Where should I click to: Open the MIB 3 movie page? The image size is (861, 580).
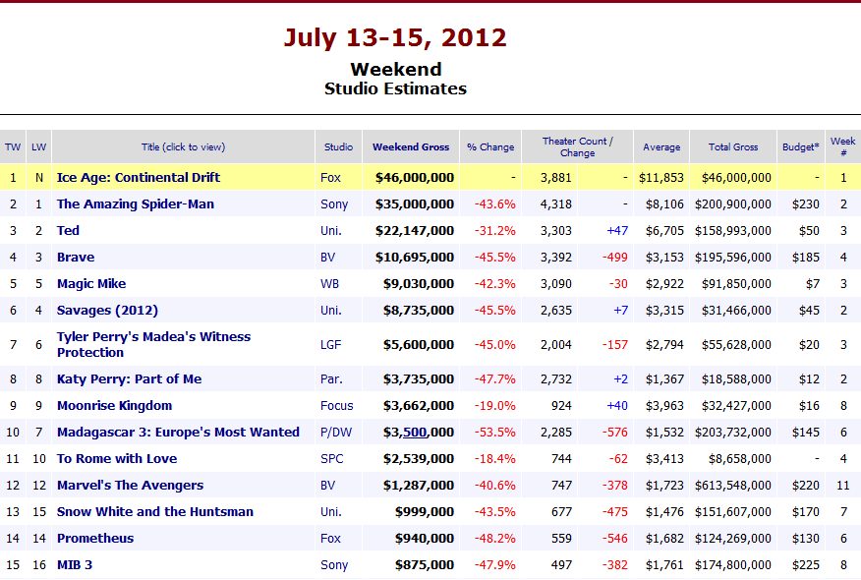(76, 564)
